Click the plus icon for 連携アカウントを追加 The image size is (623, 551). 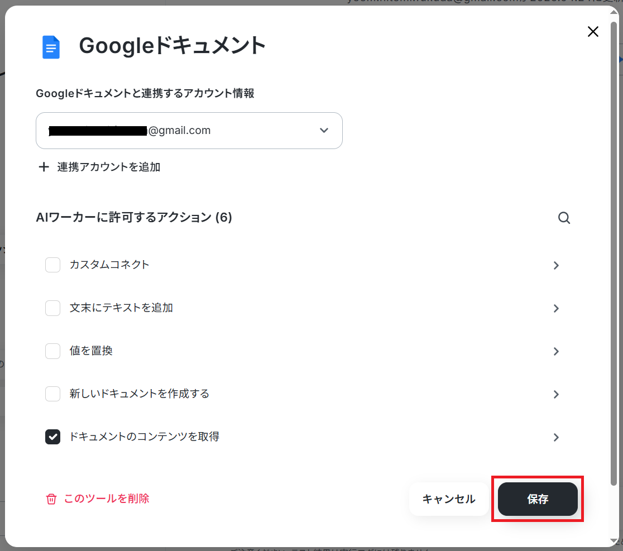point(44,167)
